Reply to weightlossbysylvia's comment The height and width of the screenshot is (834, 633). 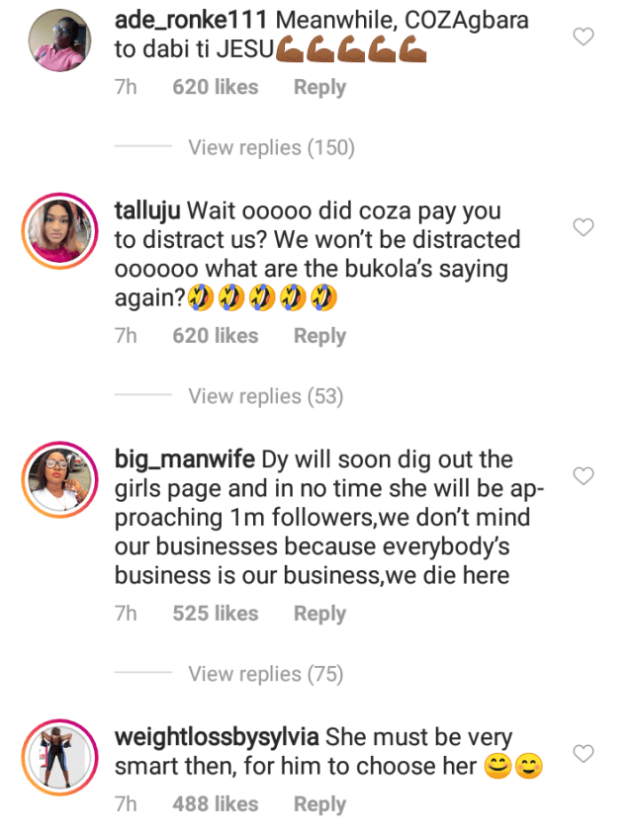pos(318,803)
